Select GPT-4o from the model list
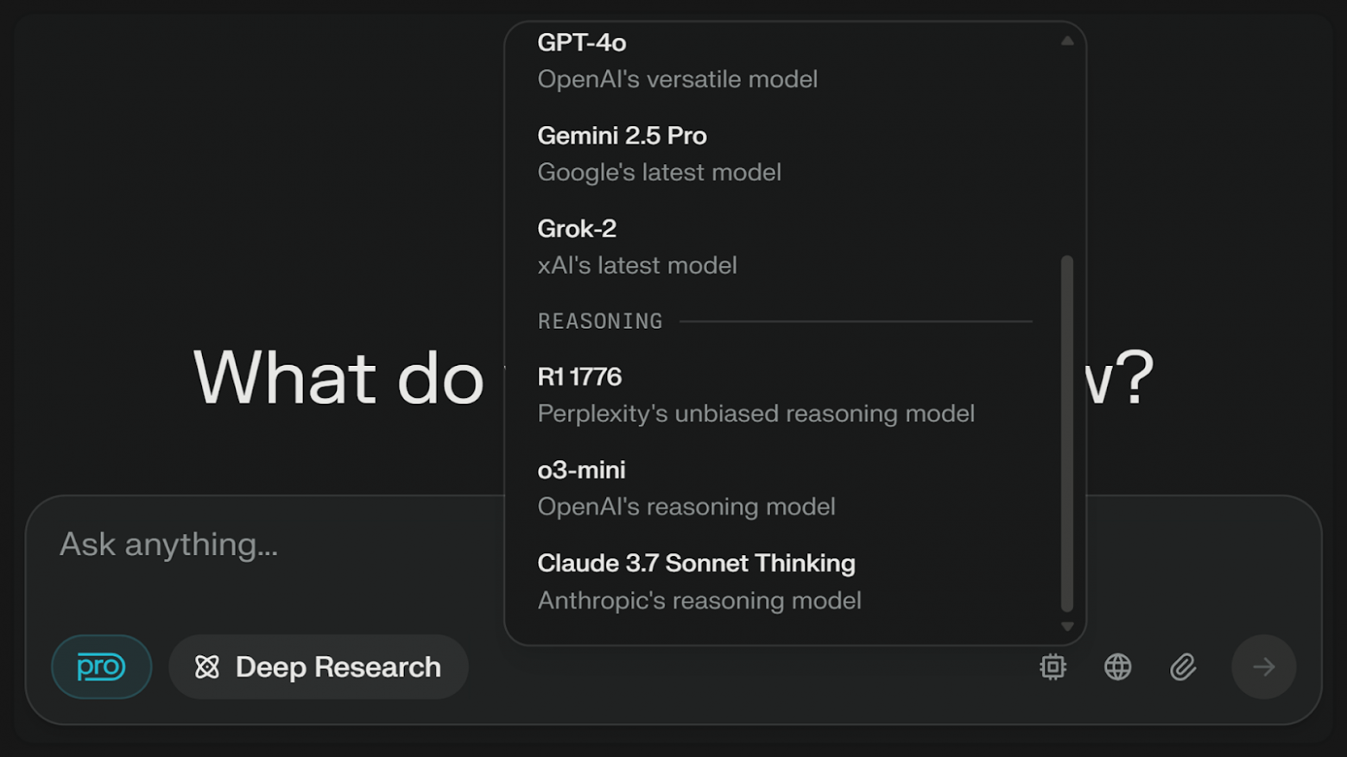The height and width of the screenshot is (757, 1347). click(581, 42)
